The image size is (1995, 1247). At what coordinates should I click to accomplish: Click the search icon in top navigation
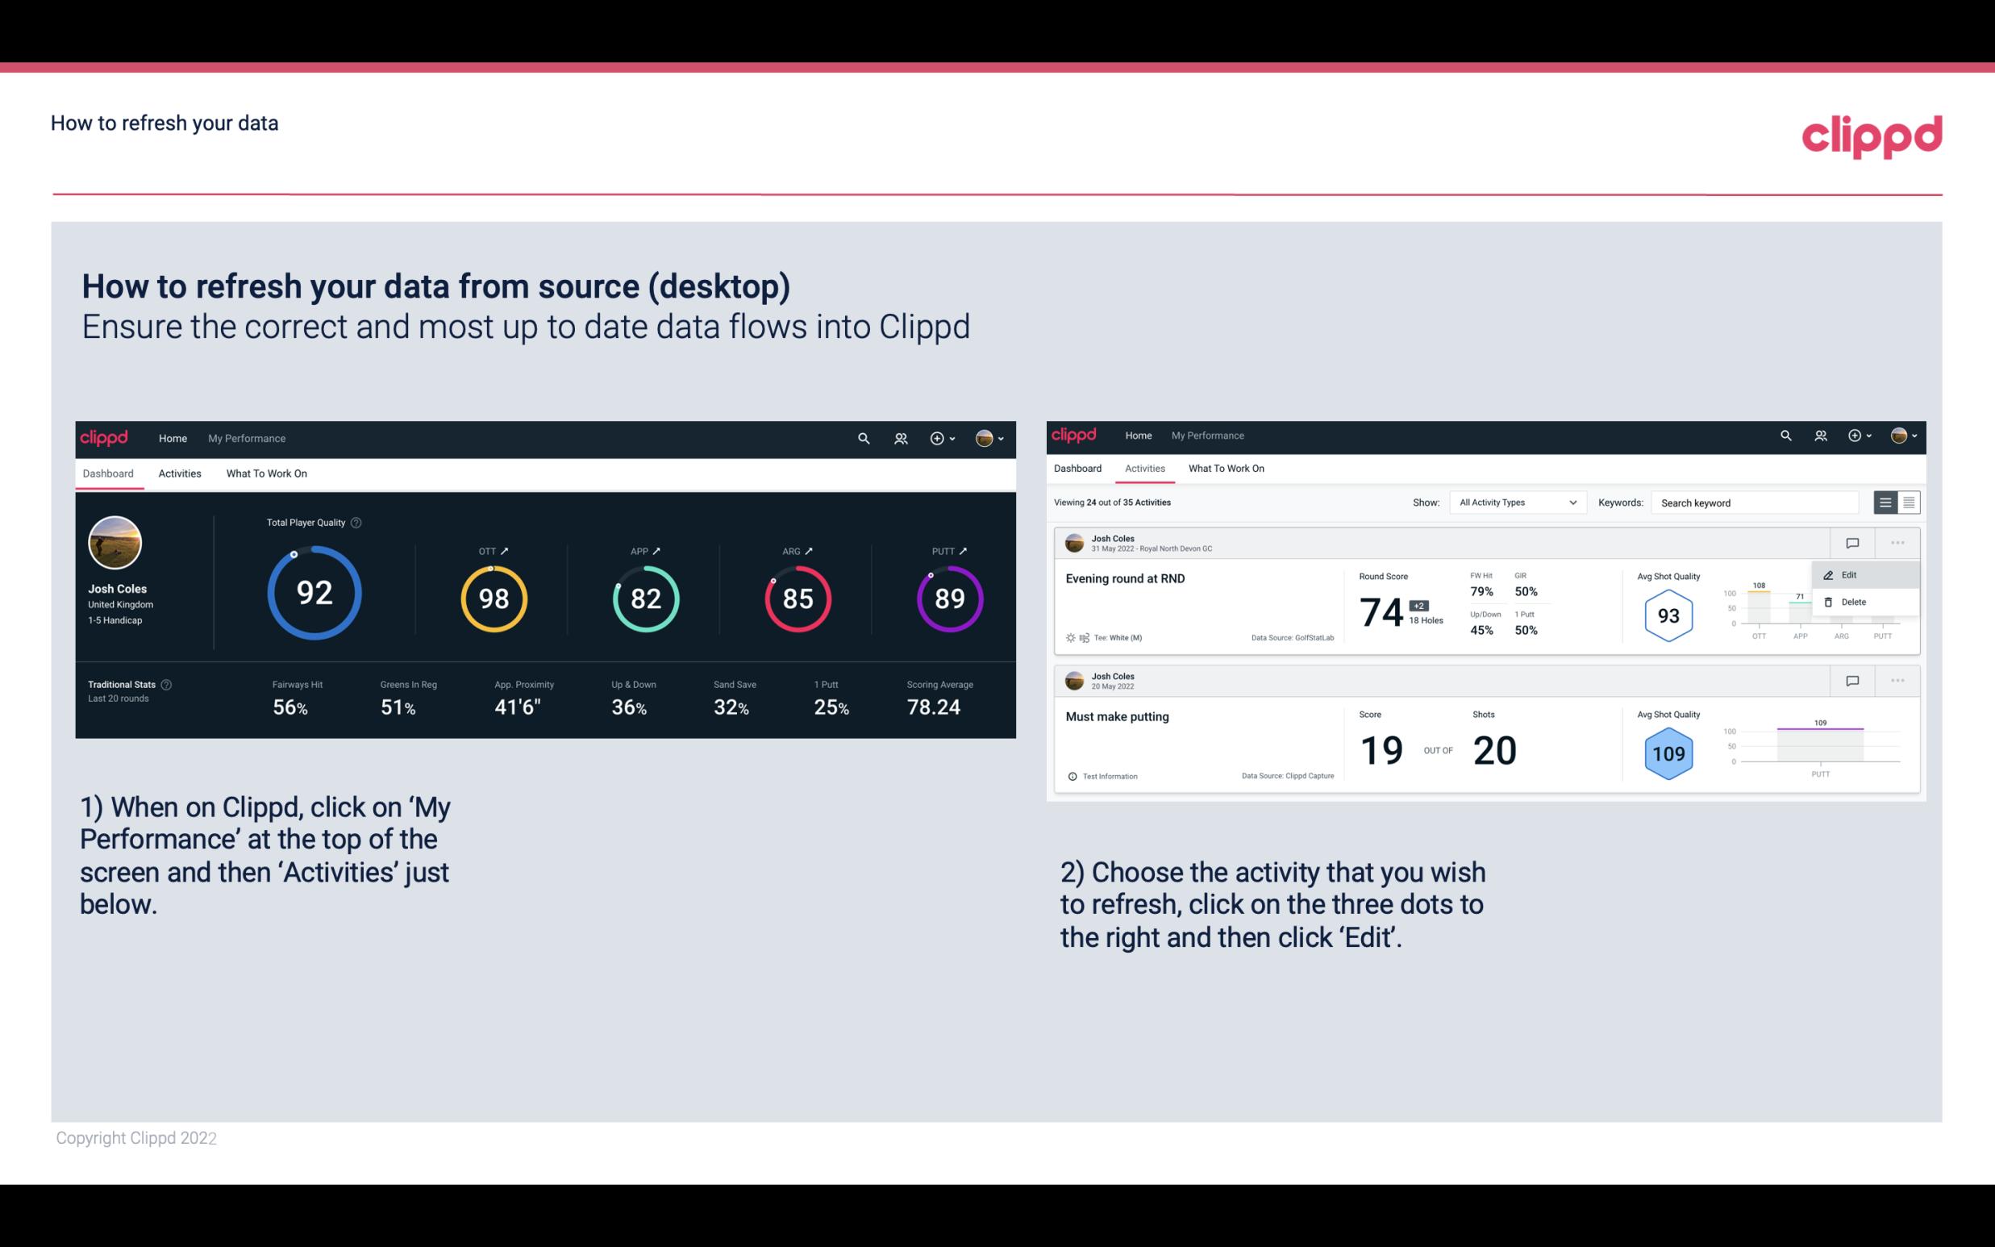tap(862, 438)
